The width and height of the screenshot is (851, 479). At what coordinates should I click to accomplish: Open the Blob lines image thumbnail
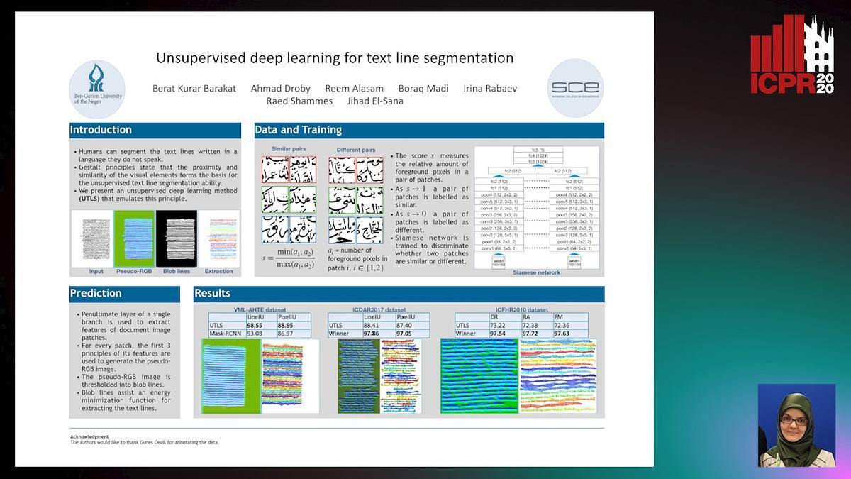pyautogui.click(x=177, y=238)
